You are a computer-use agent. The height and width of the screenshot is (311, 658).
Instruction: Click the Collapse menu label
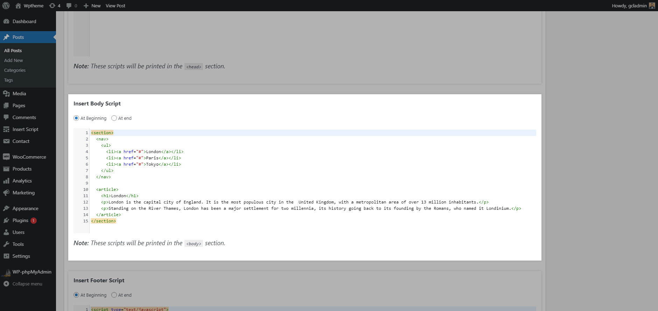click(x=27, y=284)
